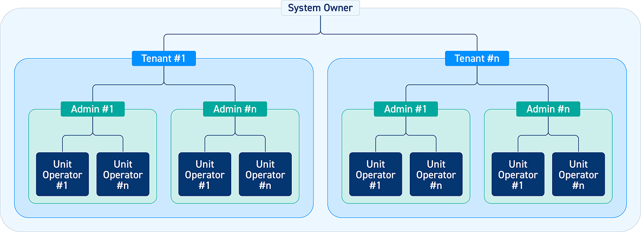Select Unit Operator #1 under Tenant #n Admin #1
Viewport: 641px width, 232px height.
pos(376,174)
